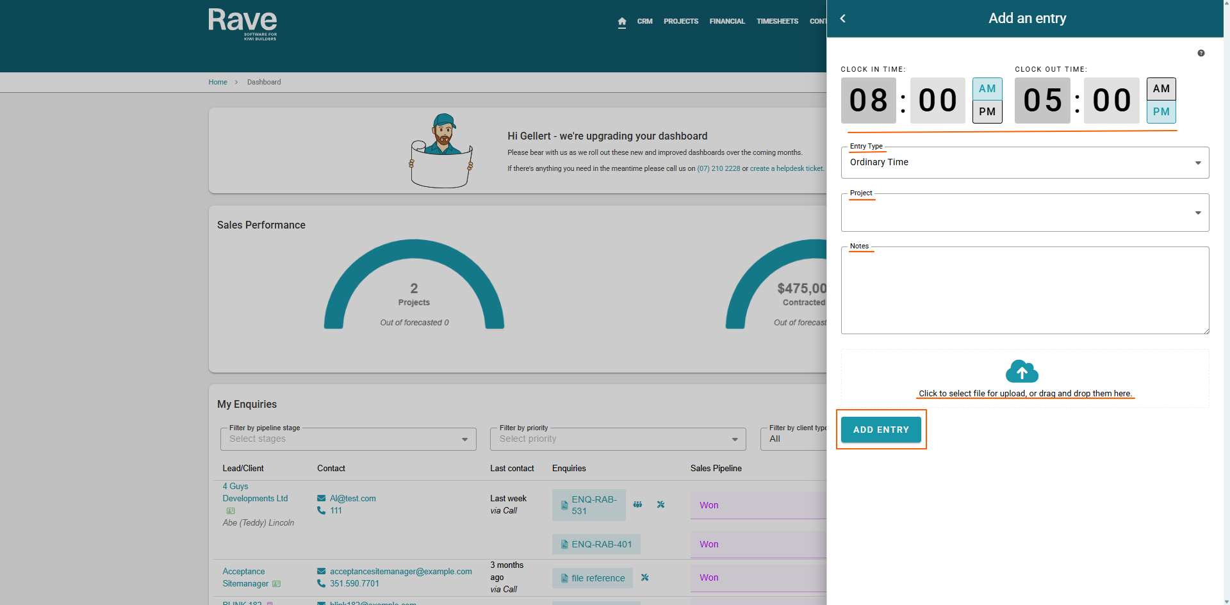Click the phone icon next to 111
This screenshot has width=1230, height=605.
coord(321,511)
